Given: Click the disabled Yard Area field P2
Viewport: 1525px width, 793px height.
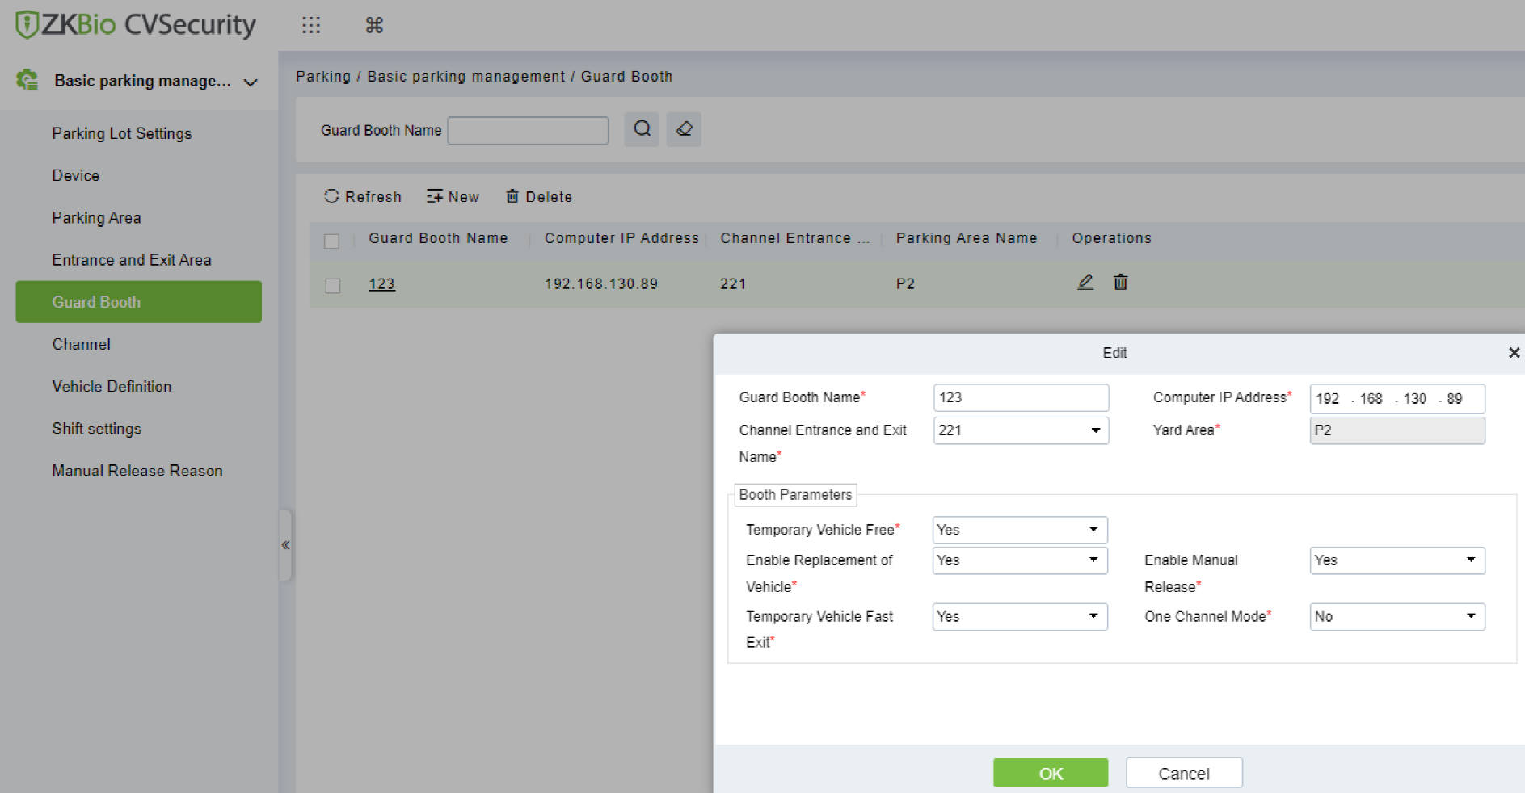Looking at the screenshot, I should [1397, 430].
